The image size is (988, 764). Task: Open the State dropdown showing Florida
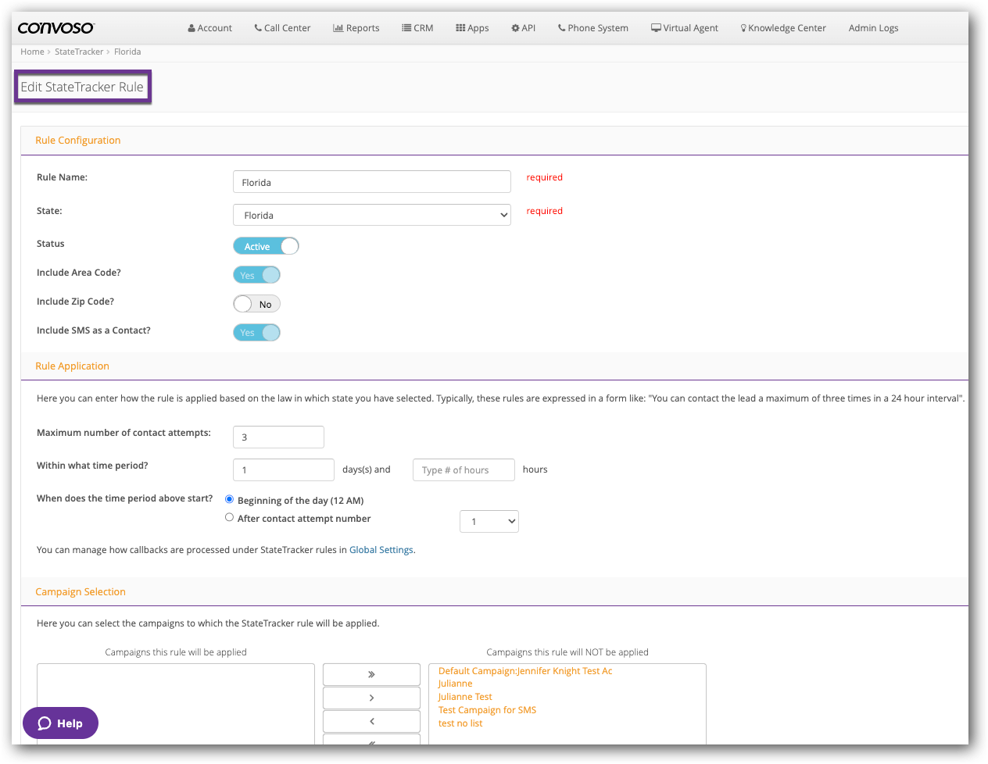point(371,215)
